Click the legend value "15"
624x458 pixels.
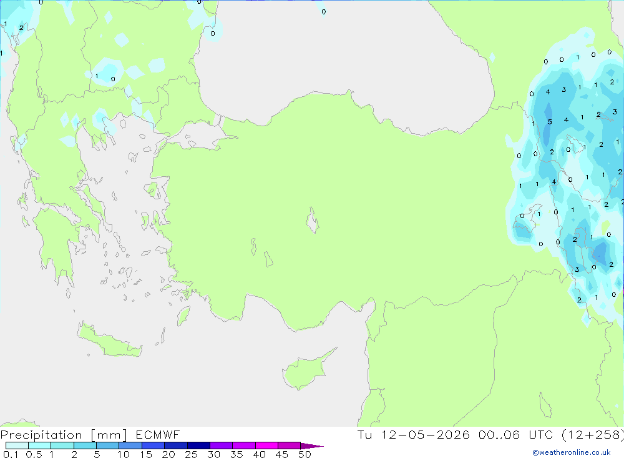[146, 454]
